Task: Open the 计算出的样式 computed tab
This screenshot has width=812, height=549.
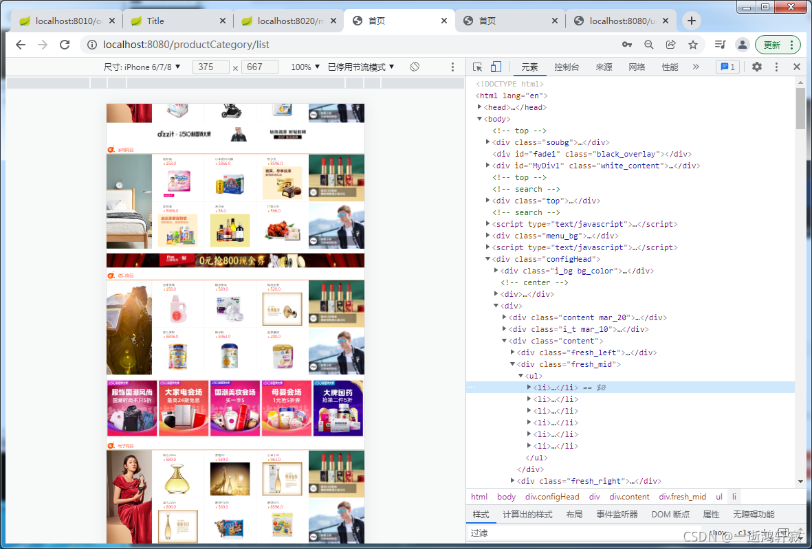Action: click(x=527, y=515)
